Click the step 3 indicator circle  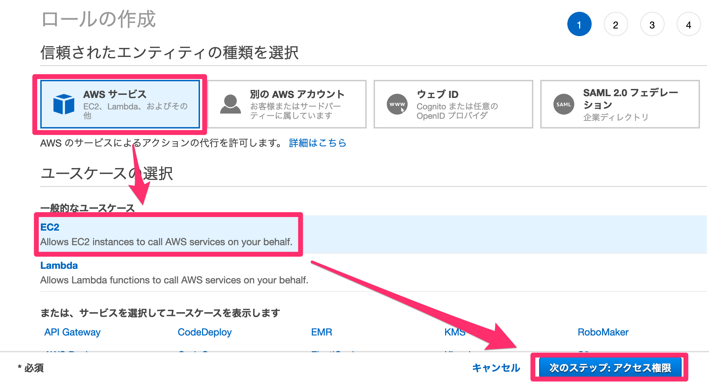(652, 24)
